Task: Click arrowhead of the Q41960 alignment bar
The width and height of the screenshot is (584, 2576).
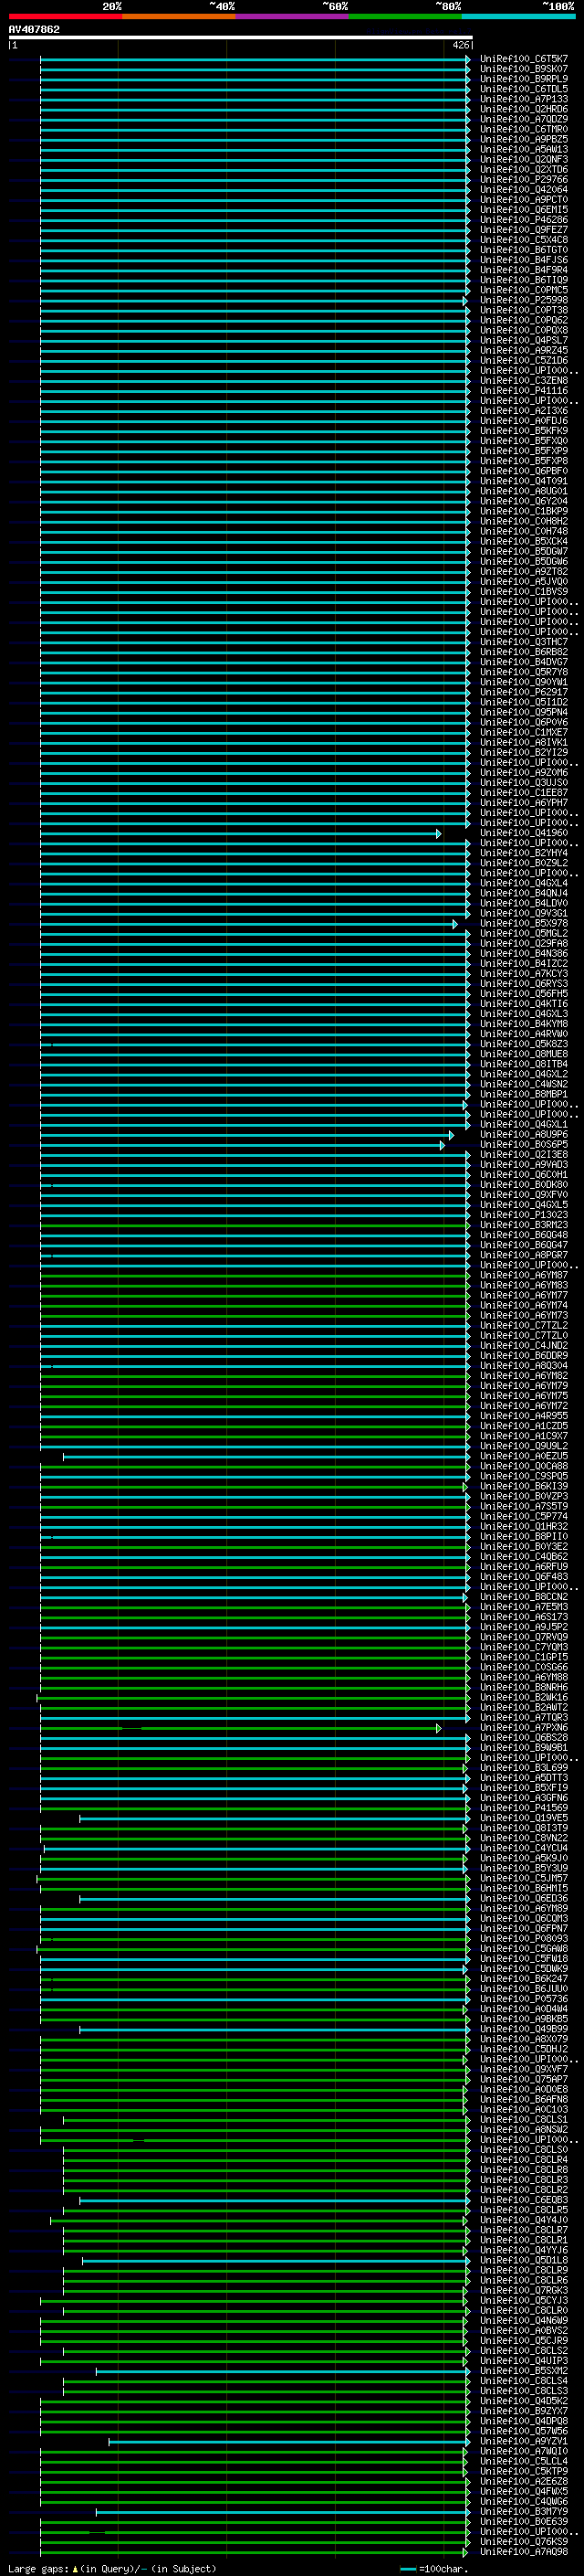Action: [438, 833]
